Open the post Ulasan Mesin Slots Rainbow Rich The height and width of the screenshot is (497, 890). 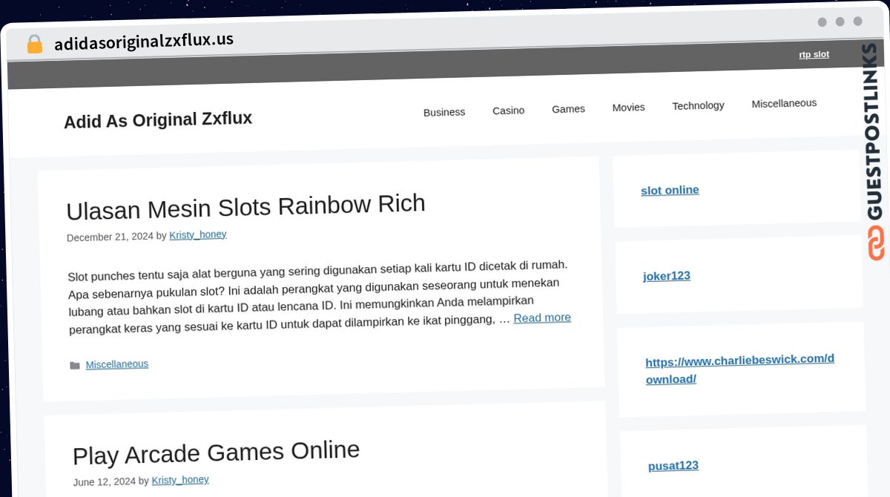coord(245,206)
